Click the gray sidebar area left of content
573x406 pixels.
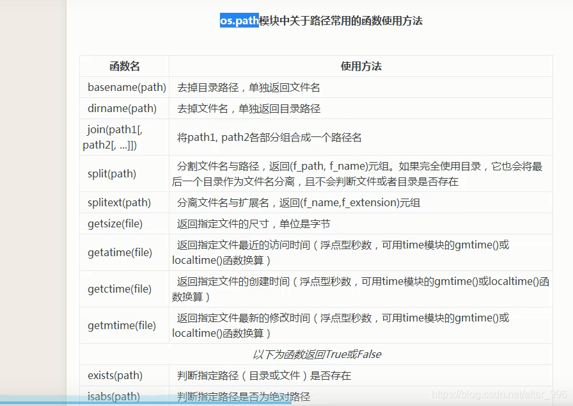(32, 192)
